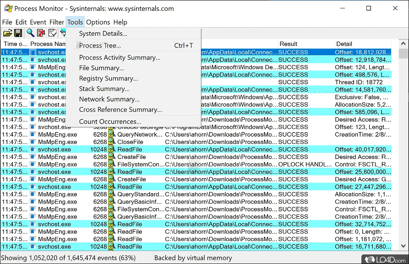Image resolution: width=409 pixels, height=264 pixels.
Task: Click the operation icon beside CloseFile
Action: point(111,142)
